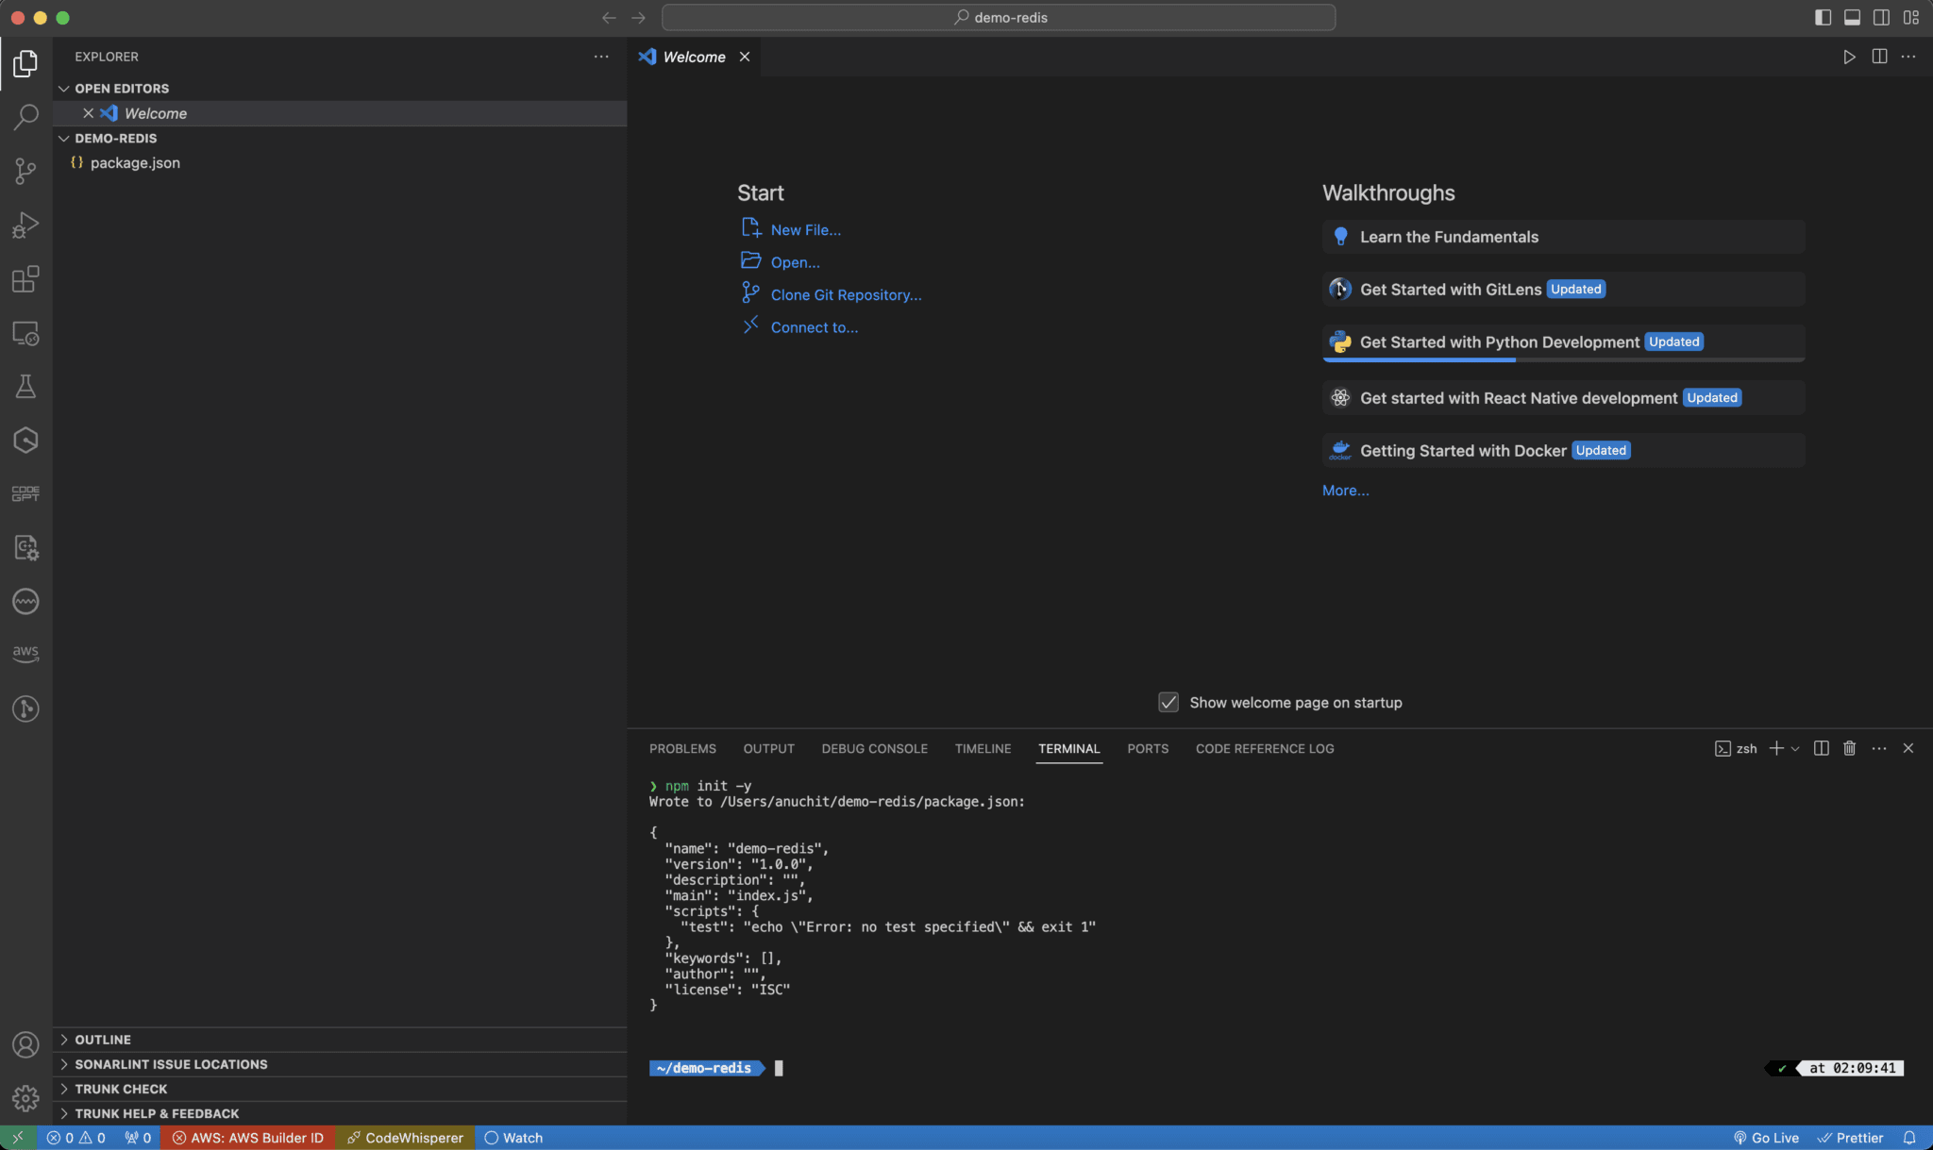Screen dimensions: 1933x1150
Task: Click More... under Walkthroughs
Action: coord(1344,490)
